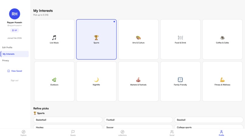The height and width of the screenshot is (137, 245).
Task: Click the trophy icon in Sports card
Action: [x=96, y=38]
